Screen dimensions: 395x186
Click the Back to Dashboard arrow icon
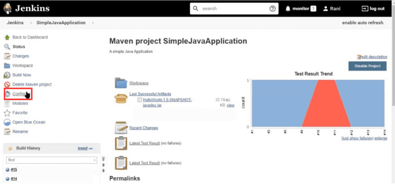7,37
